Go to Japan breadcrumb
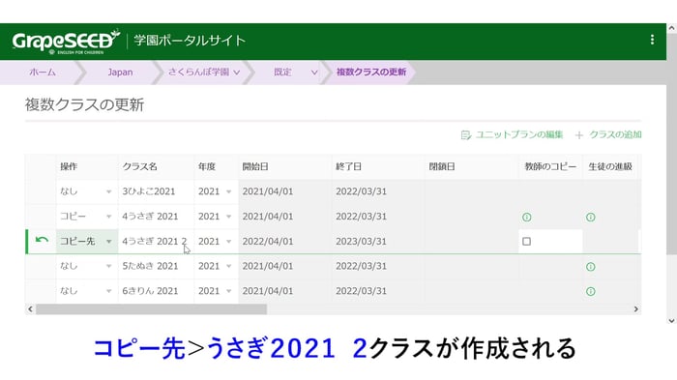677x380 pixels. point(120,73)
